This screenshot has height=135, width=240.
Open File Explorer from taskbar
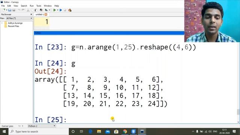[x=99, y=132]
